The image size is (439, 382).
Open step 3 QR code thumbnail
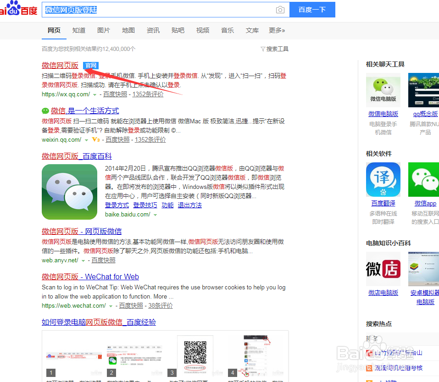pyautogui.click(x=195, y=356)
